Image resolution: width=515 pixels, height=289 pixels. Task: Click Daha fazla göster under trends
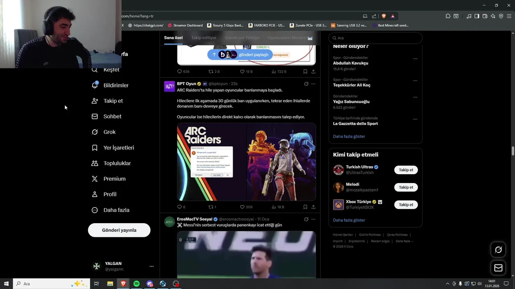(x=349, y=136)
